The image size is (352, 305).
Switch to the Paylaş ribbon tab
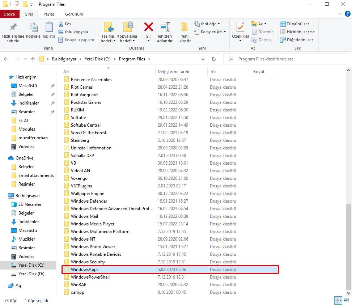point(49,14)
